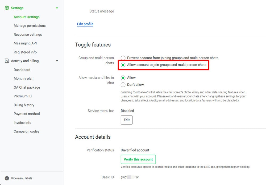Select Prevent account from joining groups radio
The width and height of the screenshot is (266, 185).
click(123, 58)
